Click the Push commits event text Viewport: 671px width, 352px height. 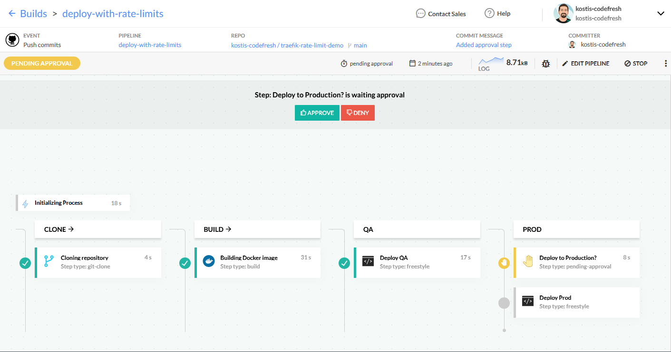42,45
